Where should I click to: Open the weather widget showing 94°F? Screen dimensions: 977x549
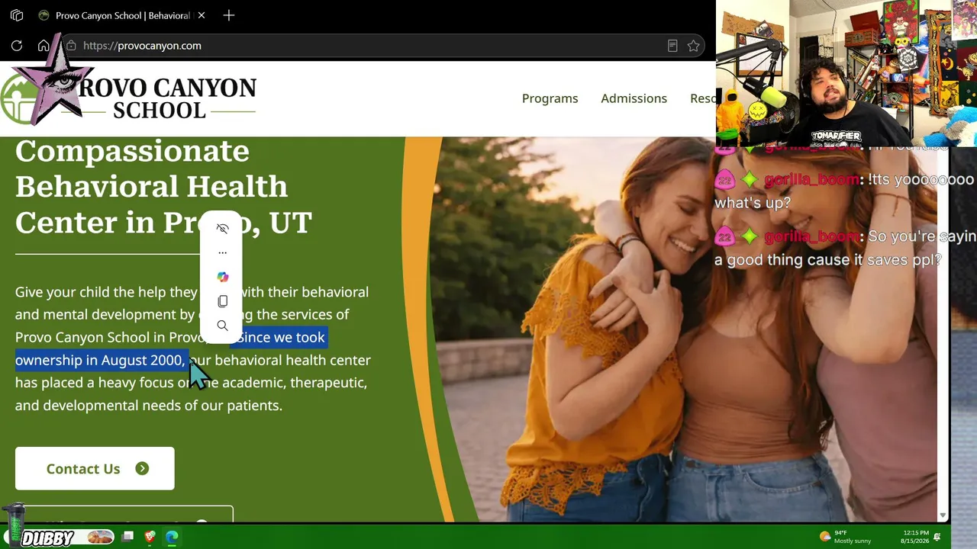[844, 537]
